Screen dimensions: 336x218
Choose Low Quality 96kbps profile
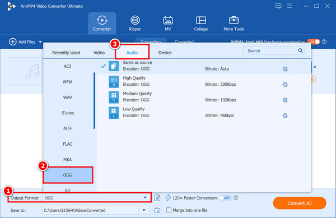[x=204, y=113]
